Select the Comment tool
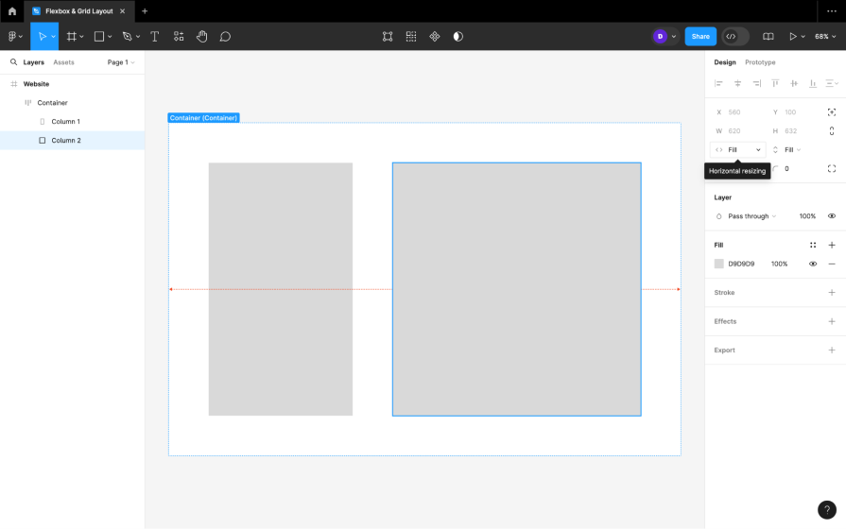 coord(225,37)
